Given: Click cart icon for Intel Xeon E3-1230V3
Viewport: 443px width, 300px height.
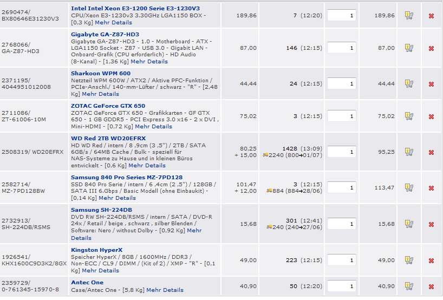Looking at the screenshot, I should [409, 16].
